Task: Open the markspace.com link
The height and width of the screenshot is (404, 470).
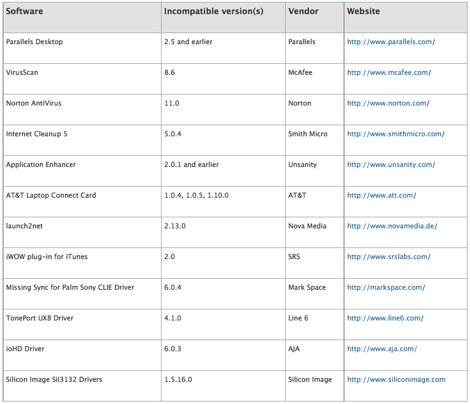Action: pos(385,287)
